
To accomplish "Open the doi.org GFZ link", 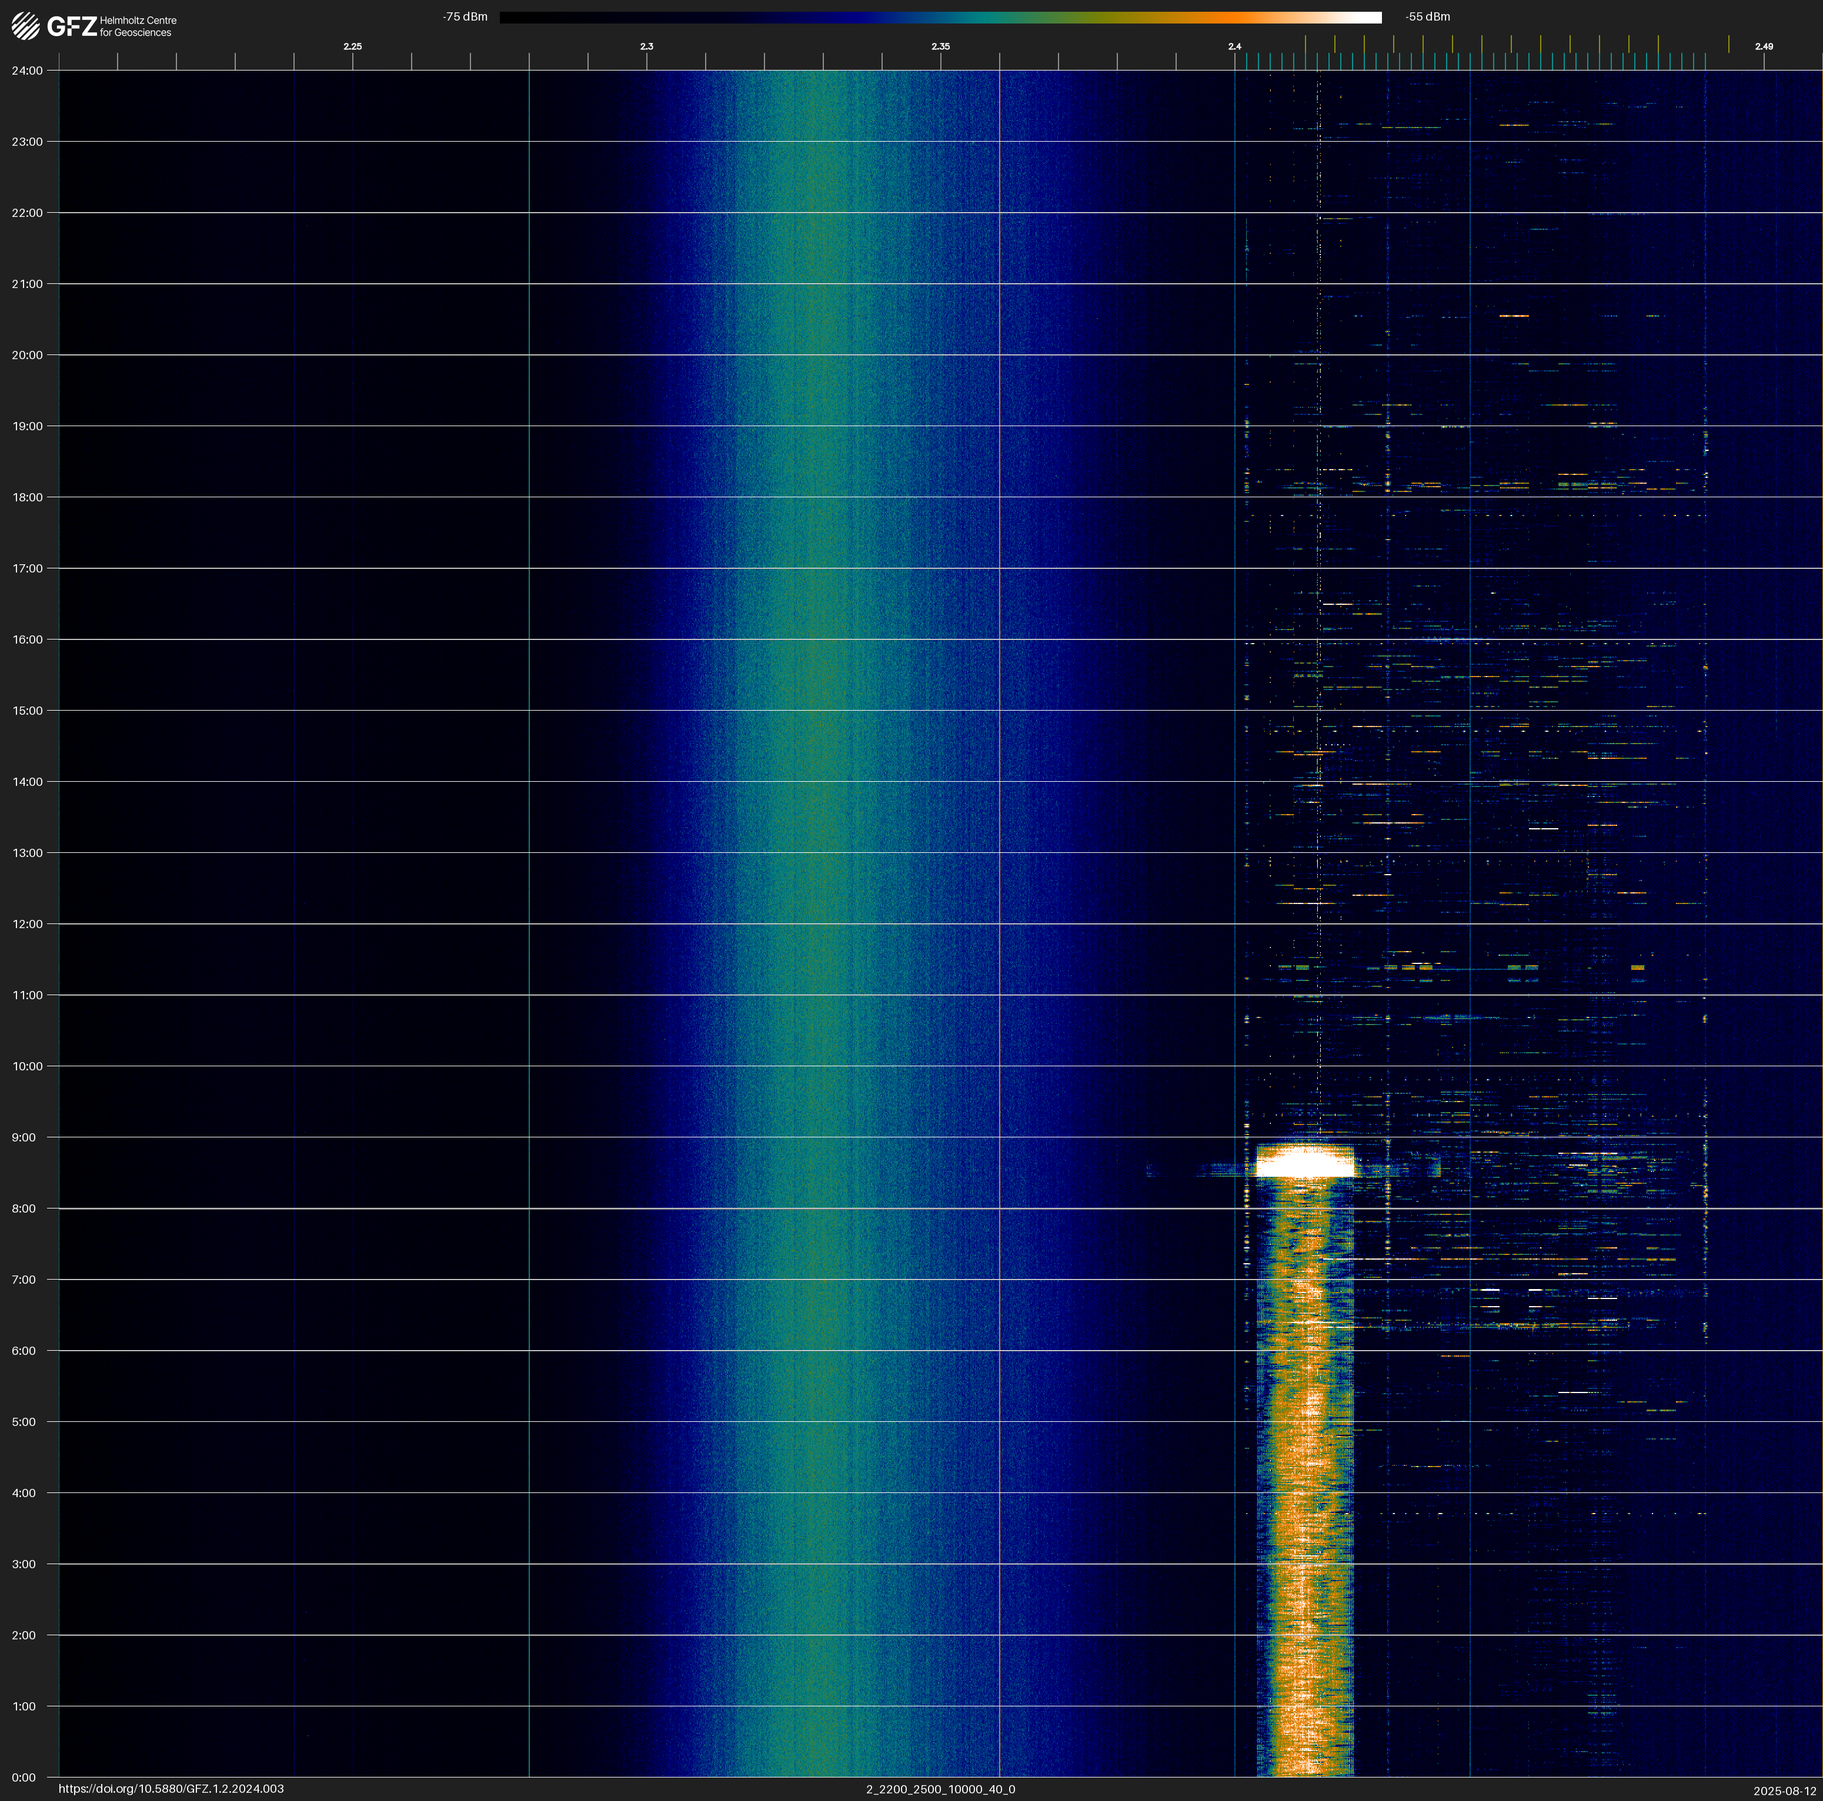I will click(x=171, y=1789).
